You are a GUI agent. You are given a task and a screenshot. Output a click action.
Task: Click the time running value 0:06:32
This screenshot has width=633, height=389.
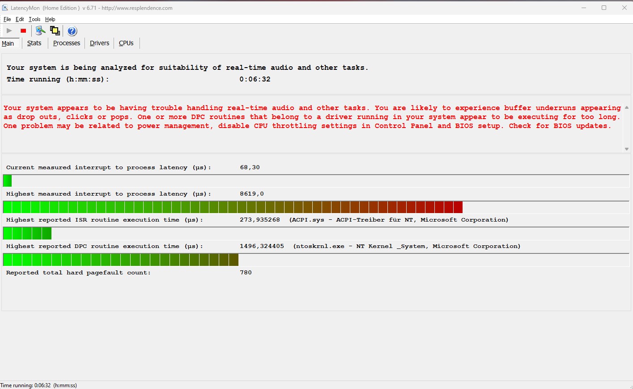pos(255,79)
